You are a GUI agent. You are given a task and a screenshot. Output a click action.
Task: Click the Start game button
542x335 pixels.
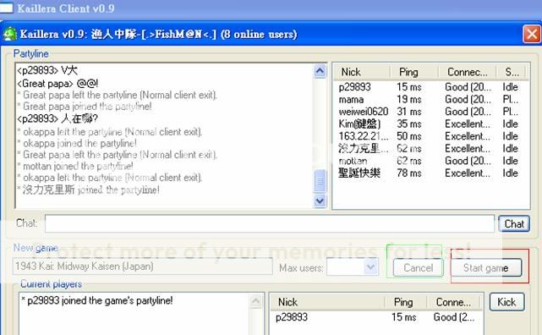click(486, 267)
